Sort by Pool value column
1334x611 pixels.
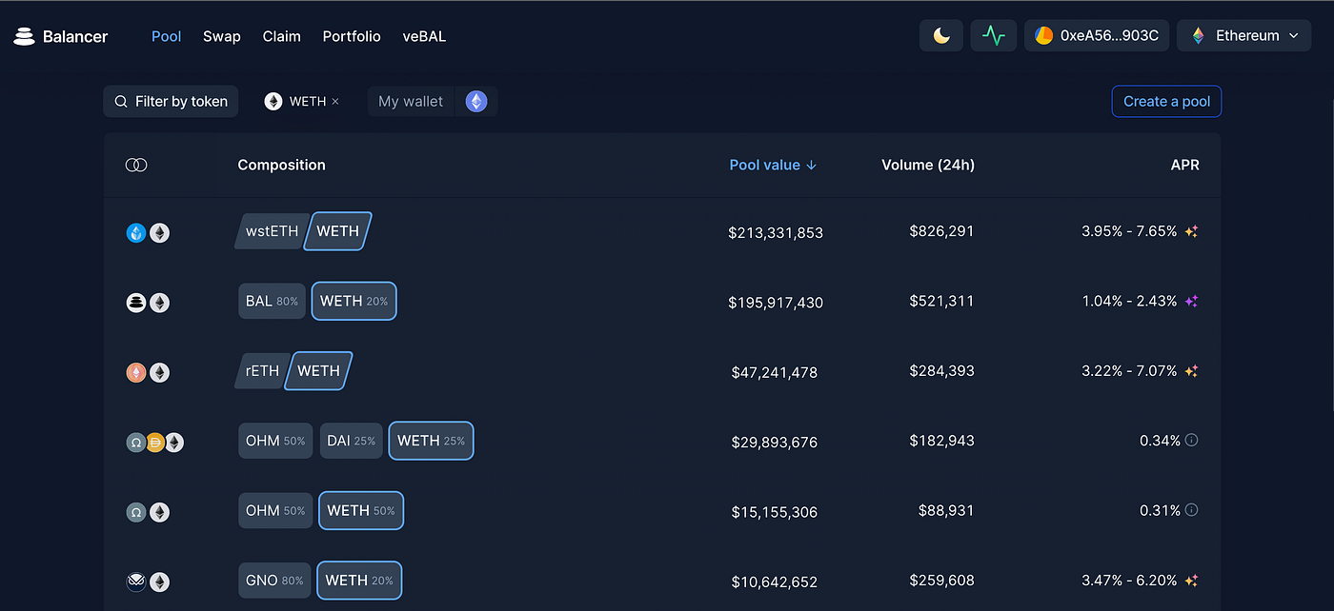click(773, 165)
